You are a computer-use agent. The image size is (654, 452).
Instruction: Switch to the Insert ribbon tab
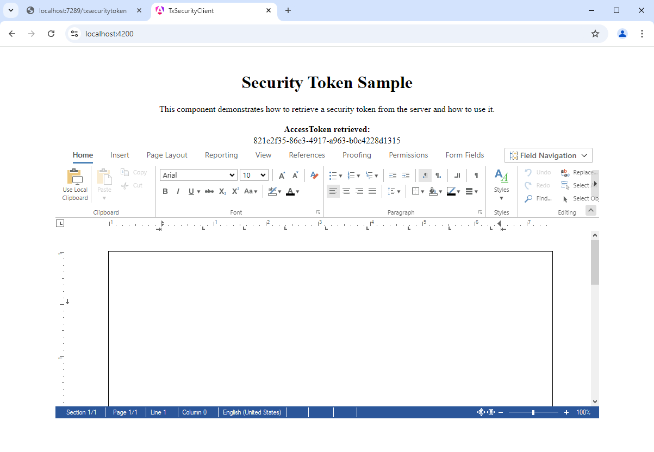(120, 155)
